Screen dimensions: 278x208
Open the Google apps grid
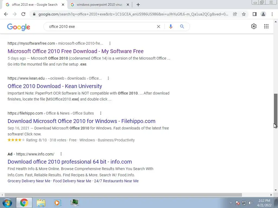pyautogui.click(x=266, y=26)
